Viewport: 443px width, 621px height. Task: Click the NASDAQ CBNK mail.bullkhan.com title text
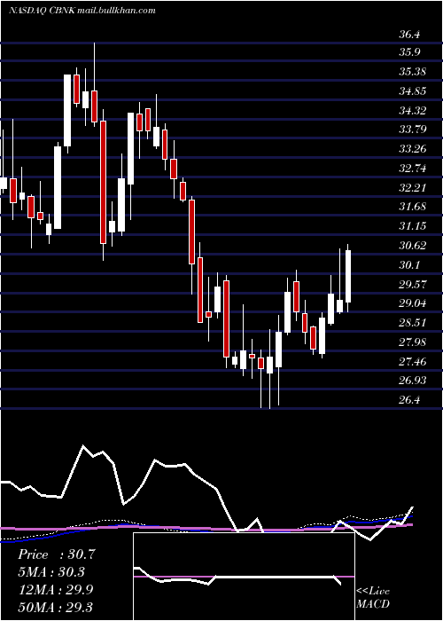point(82,11)
